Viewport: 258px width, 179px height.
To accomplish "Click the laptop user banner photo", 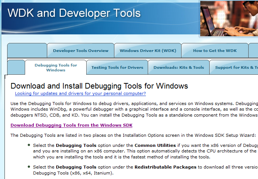I will point(229,18).
